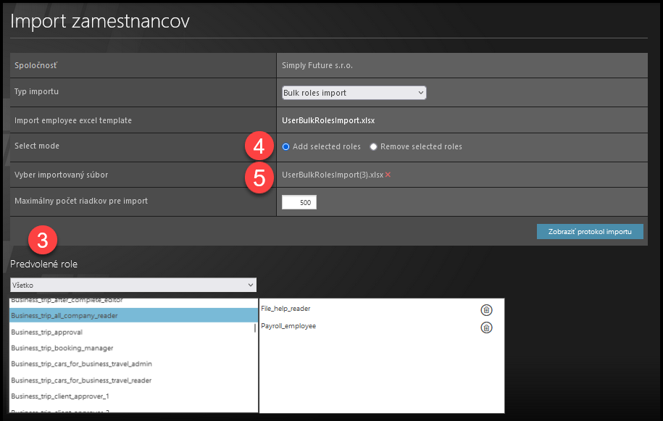
Task: Click the max rows input field
Action: [x=299, y=203]
